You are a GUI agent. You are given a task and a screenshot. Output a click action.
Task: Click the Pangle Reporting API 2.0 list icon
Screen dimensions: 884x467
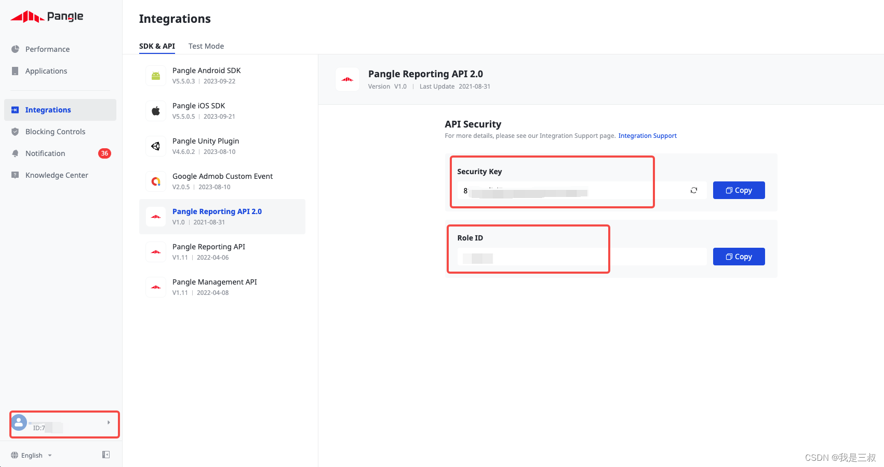pos(156,217)
